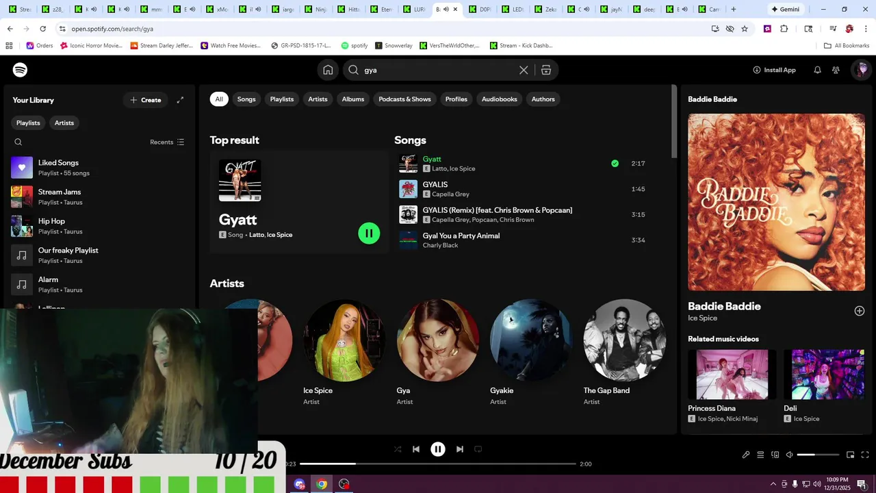Search within Your Library

point(18,142)
